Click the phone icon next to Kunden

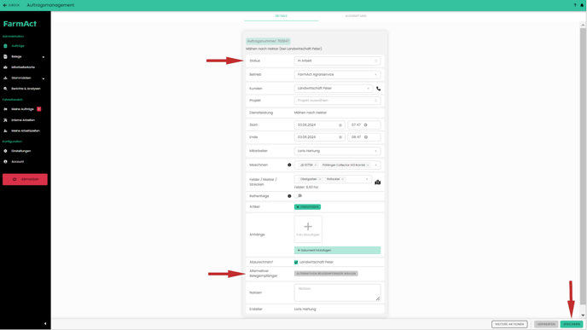click(379, 89)
